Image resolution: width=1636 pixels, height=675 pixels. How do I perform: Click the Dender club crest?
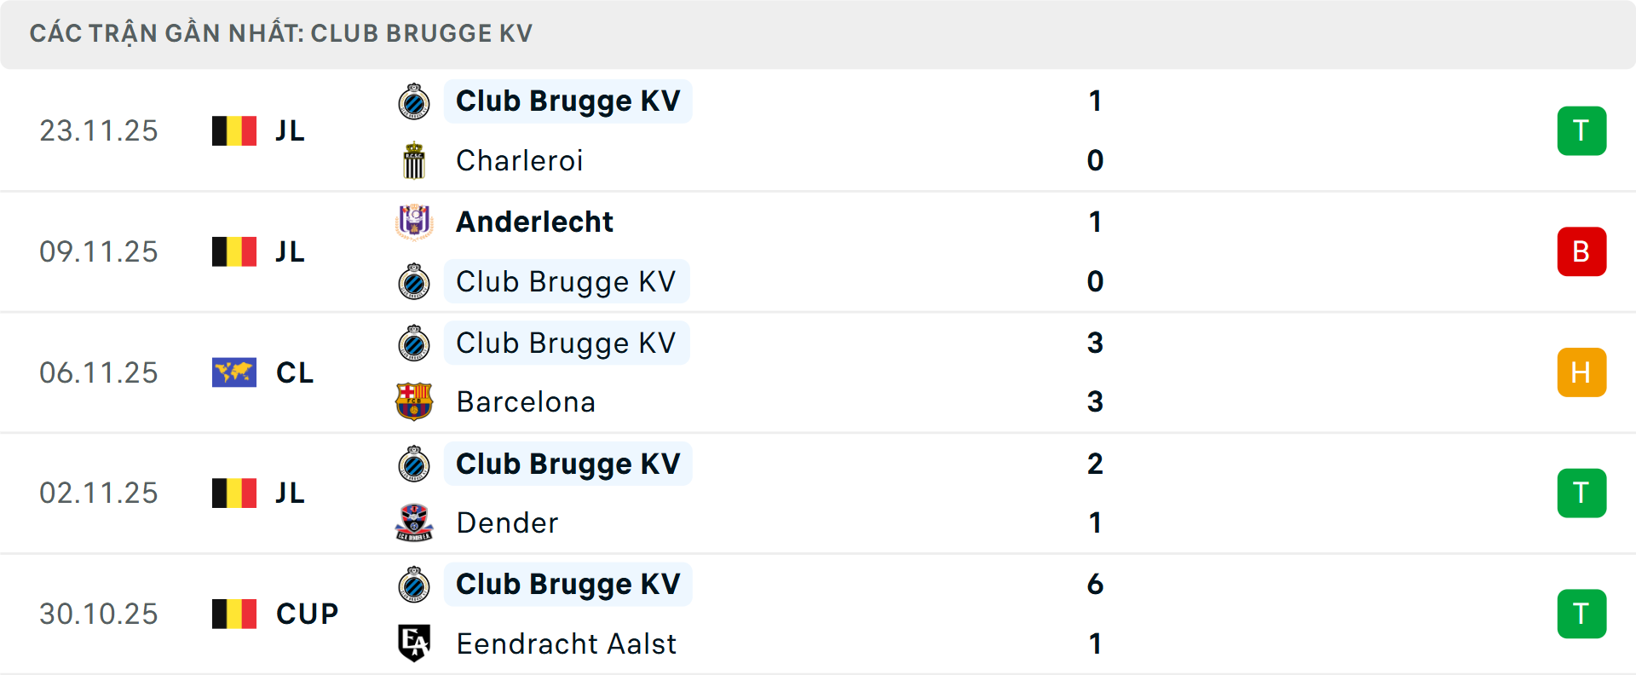[x=414, y=522]
